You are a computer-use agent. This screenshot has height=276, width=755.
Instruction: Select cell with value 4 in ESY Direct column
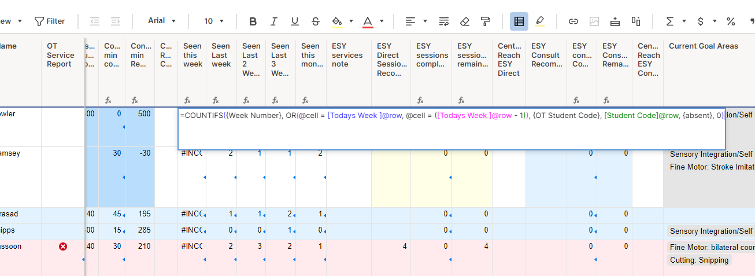pyautogui.click(x=391, y=257)
